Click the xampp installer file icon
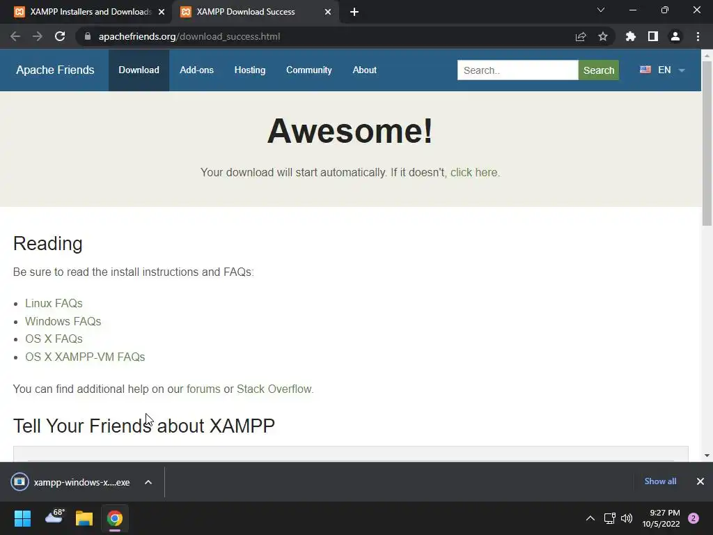Image resolution: width=713 pixels, height=535 pixels. coord(19,482)
